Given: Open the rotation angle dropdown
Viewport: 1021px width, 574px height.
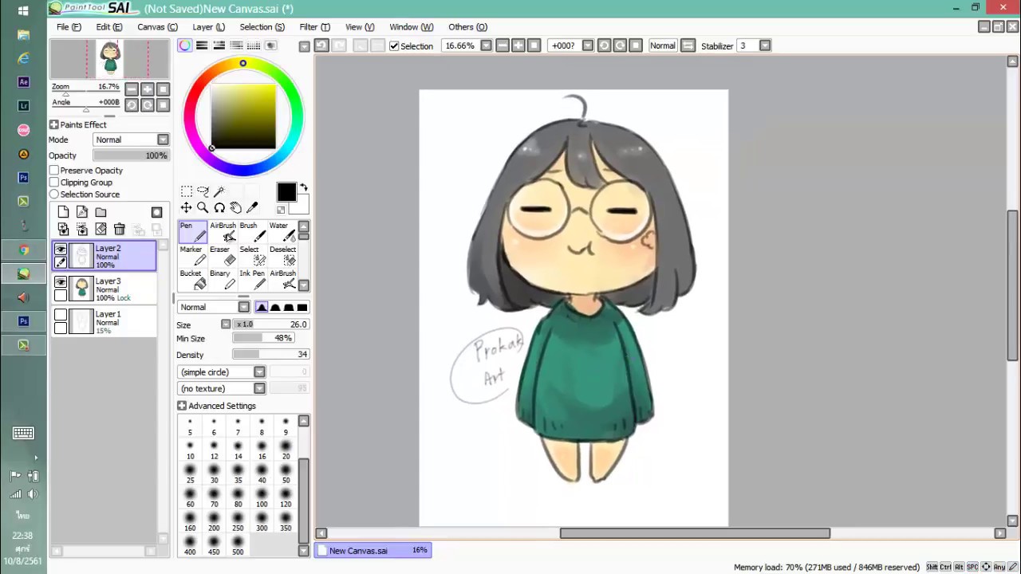Looking at the screenshot, I should (x=588, y=45).
